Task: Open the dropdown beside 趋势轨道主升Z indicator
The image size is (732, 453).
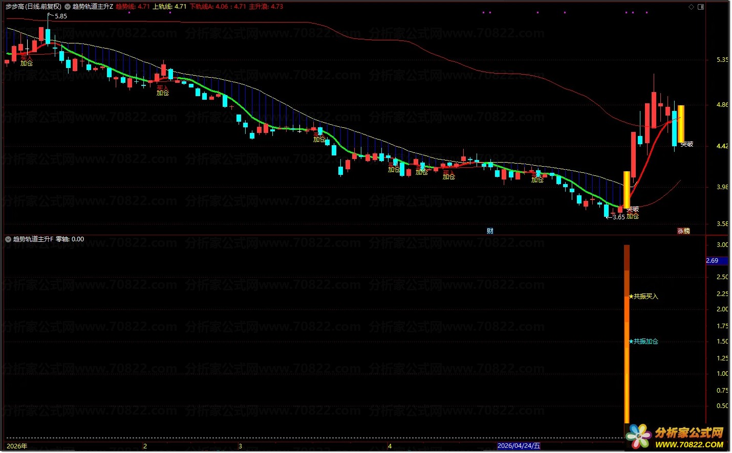Action: click(68, 7)
